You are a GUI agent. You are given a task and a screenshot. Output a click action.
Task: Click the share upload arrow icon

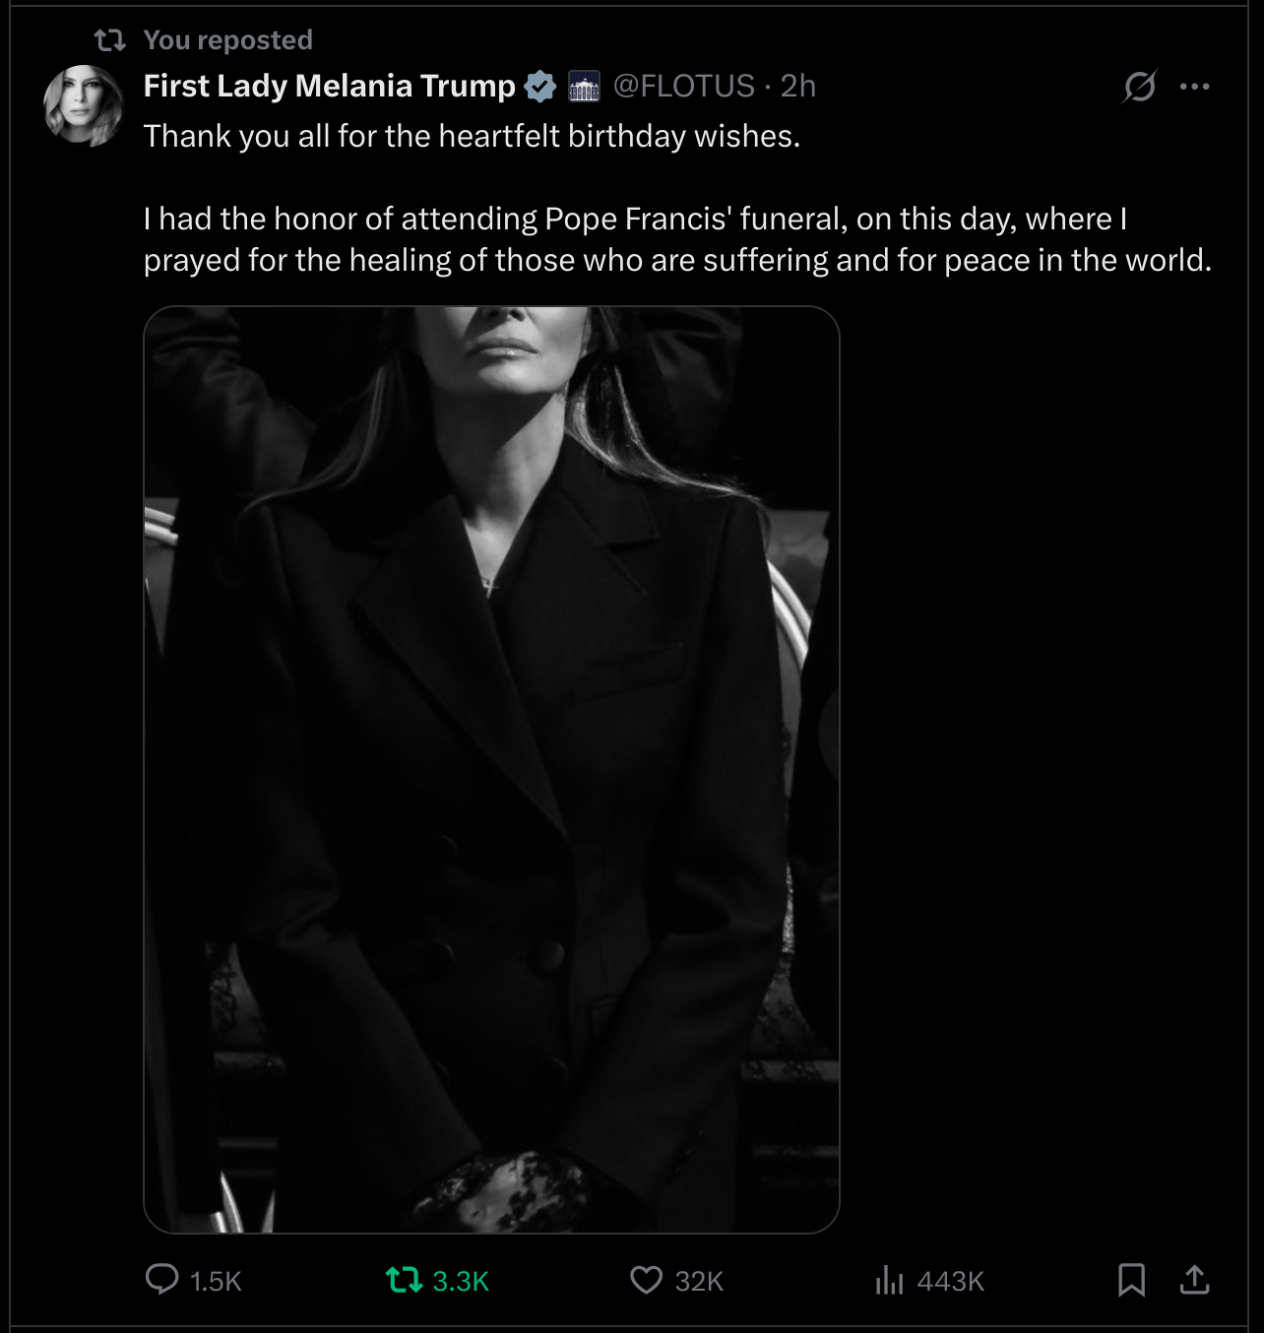pyautogui.click(x=1194, y=1280)
